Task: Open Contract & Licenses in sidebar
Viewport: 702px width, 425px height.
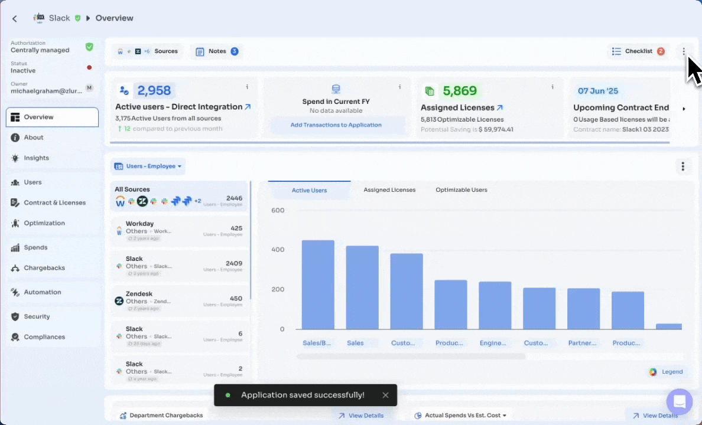Action: pyautogui.click(x=52, y=202)
